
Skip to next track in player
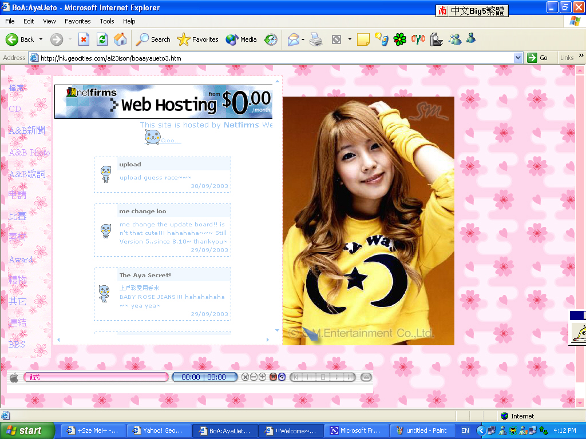click(350, 377)
